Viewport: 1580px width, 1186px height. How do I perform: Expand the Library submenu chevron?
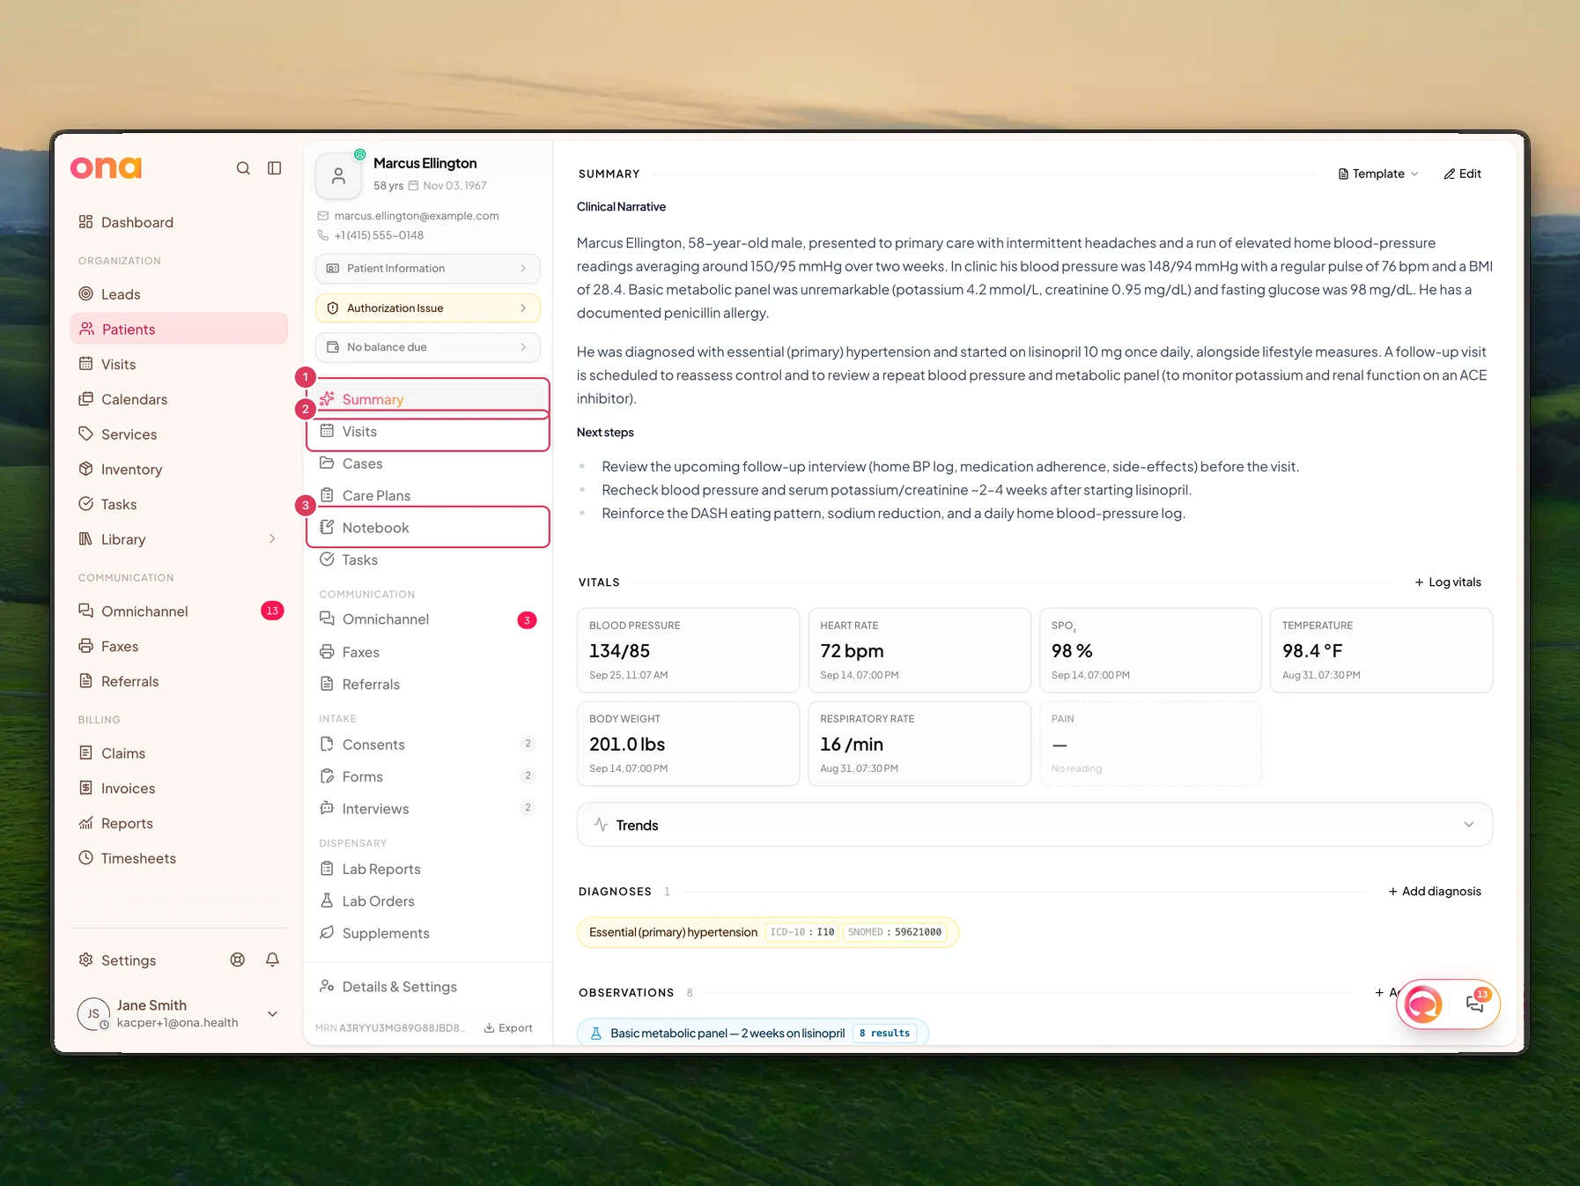272,539
